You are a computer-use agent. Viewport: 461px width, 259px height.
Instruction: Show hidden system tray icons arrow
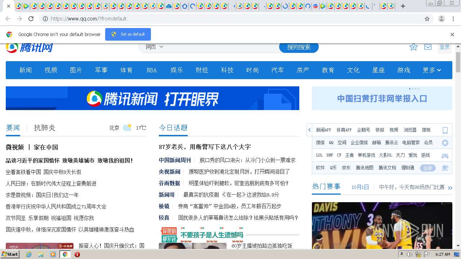pos(402,254)
